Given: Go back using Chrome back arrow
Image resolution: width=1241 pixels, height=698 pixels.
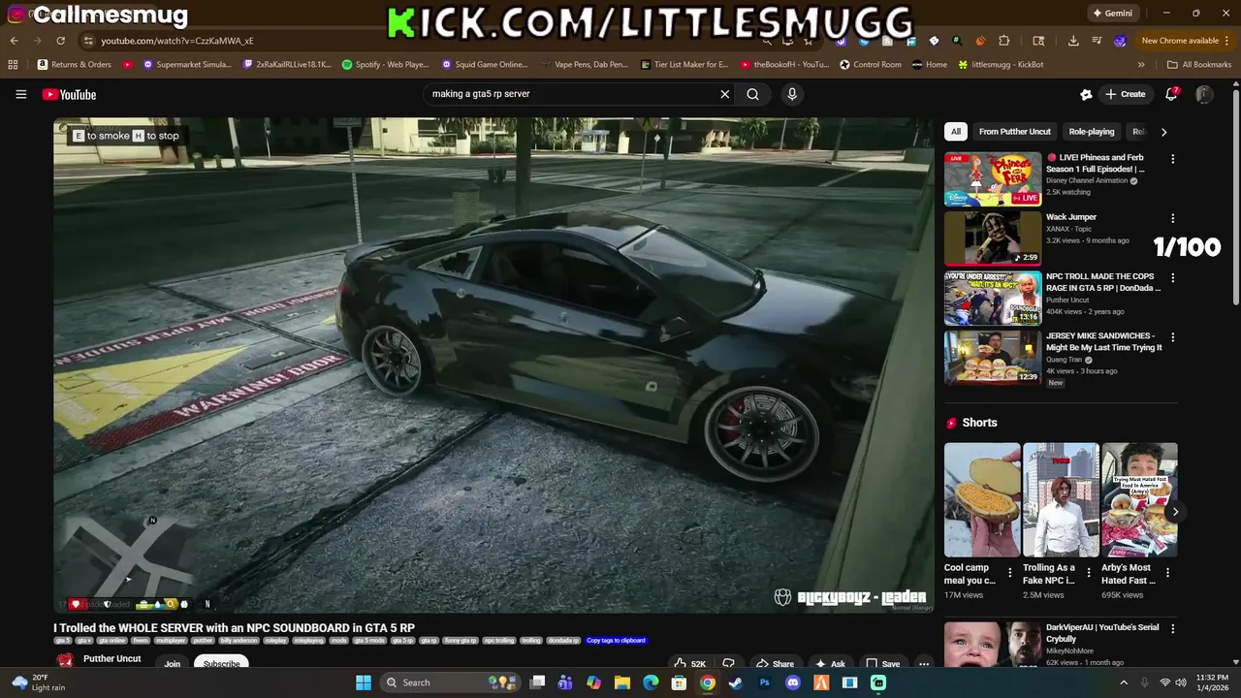Looking at the screenshot, I should (x=14, y=41).
